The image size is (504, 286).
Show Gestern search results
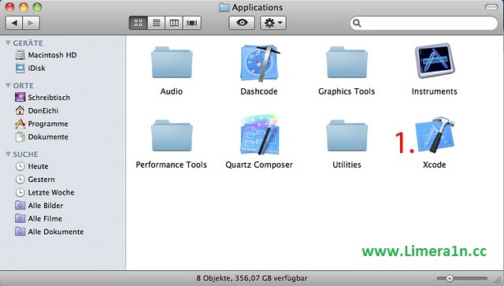41,179
